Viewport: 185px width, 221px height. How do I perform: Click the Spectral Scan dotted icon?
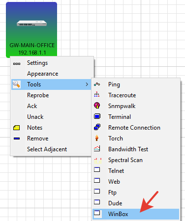click(98, 161)
